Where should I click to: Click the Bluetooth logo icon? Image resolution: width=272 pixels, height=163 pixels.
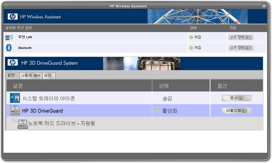(9, 48)
